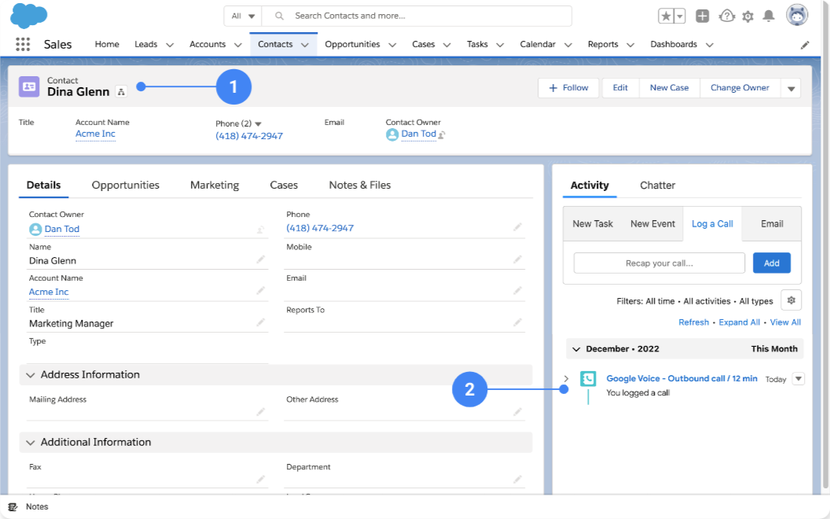This screenshot has width=830, height=519.
Task: Click the Search Contacts and more field
Action: point(417,16)
